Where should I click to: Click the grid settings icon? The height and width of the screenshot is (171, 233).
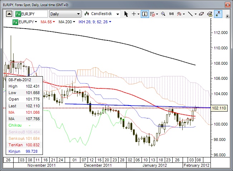[153, 14]
